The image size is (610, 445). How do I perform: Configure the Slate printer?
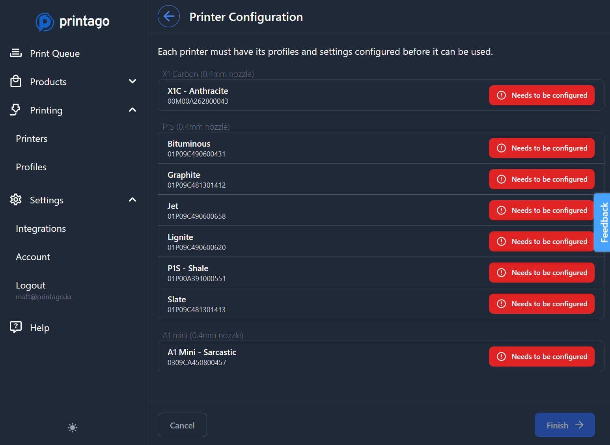[541, 304]
